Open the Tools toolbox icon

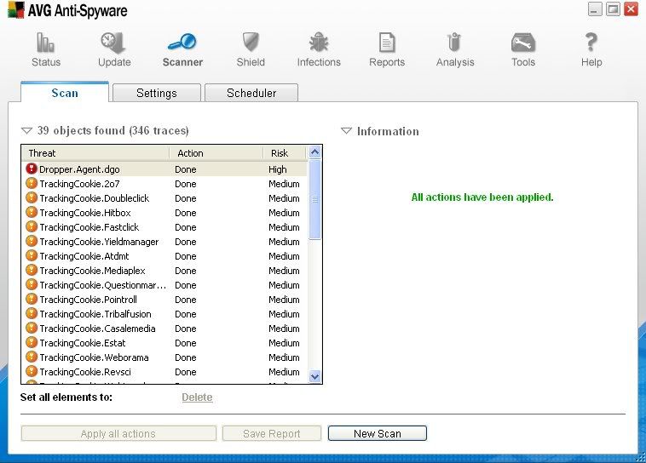(x=523, y=43)
